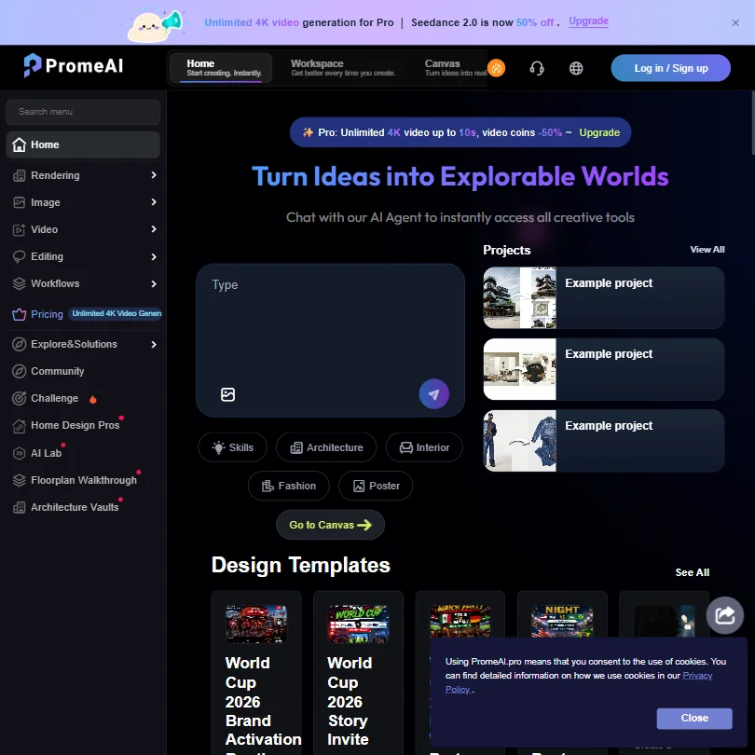Image resolution: width=755 pixels, height=755 pixels.
Task: Click See All beside Design Templates
Action: click(x=692, y=572)
